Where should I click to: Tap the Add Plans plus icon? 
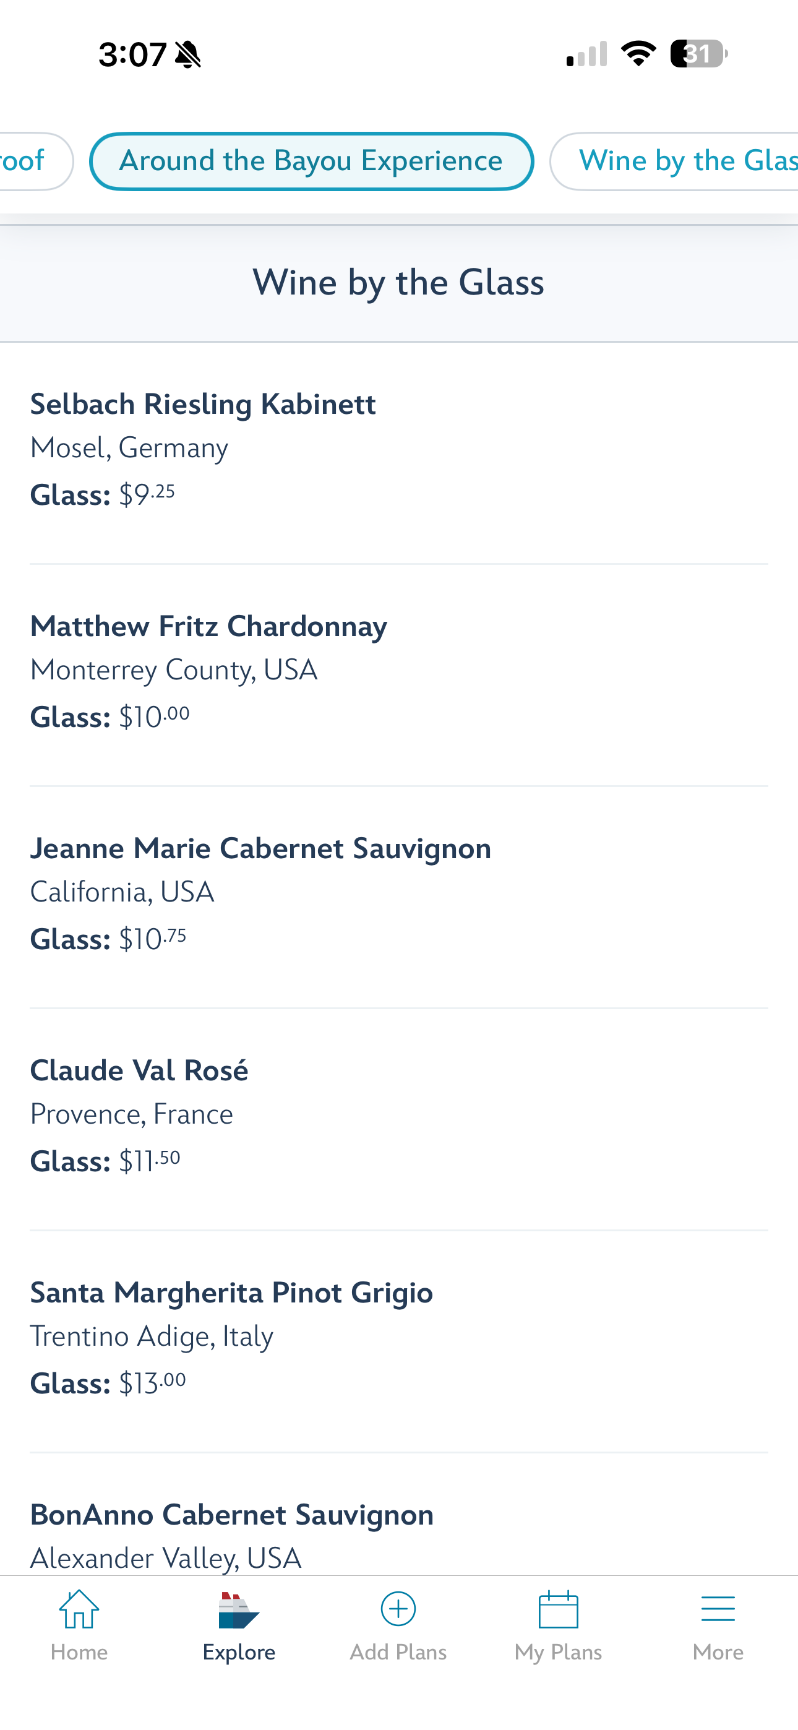[398, 1609]
